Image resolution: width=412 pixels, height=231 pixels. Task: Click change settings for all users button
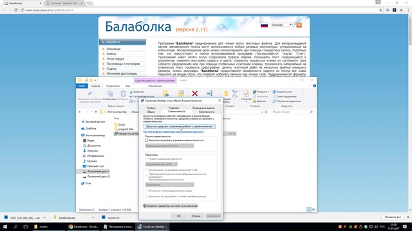[x=170, y=206]
